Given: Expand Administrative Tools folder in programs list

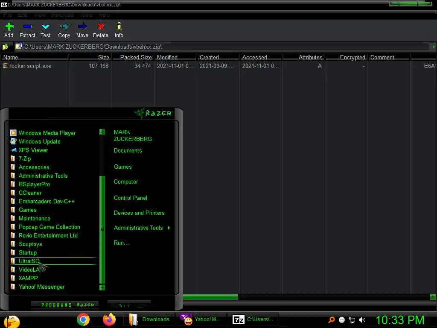Looking at the screenshot, I should click(x=39, y=176).
